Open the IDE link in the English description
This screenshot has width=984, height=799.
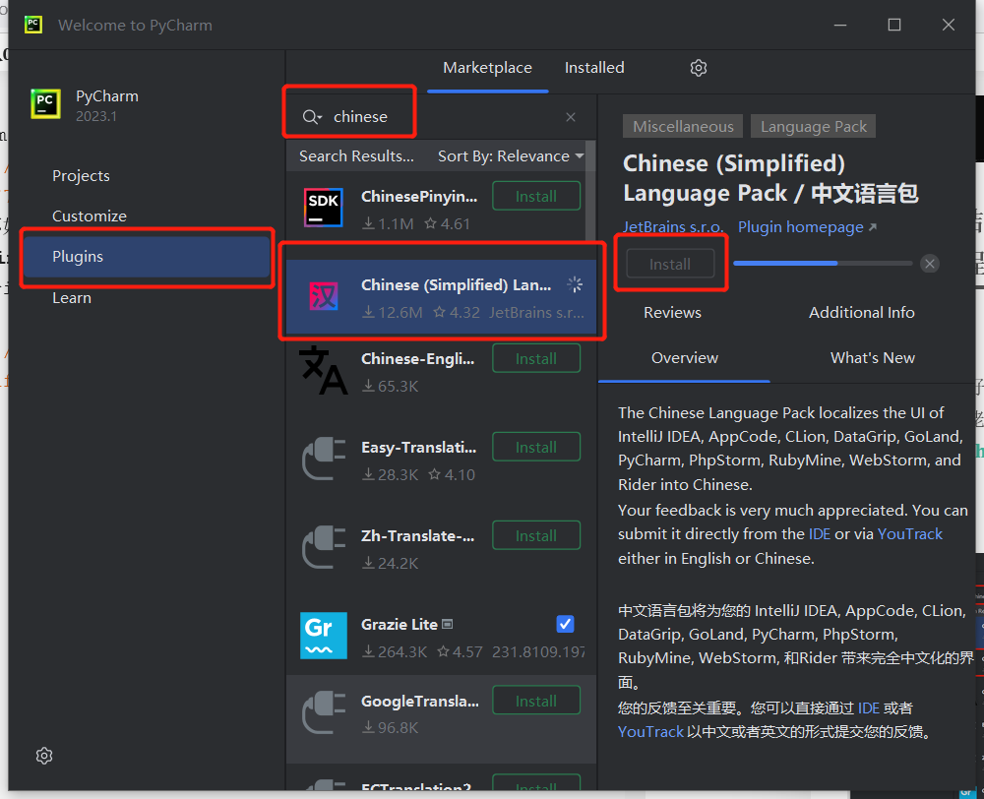[x=820, y=534]
